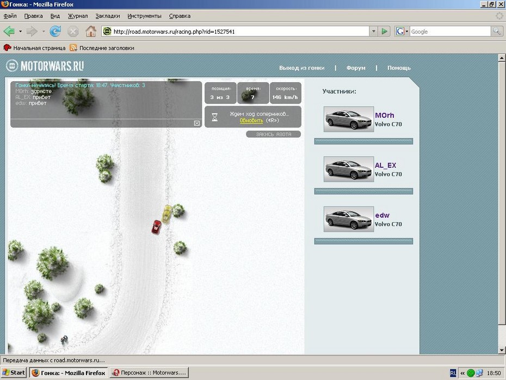
Task: Click the Stop loading icon
Action: coord(73,32)
